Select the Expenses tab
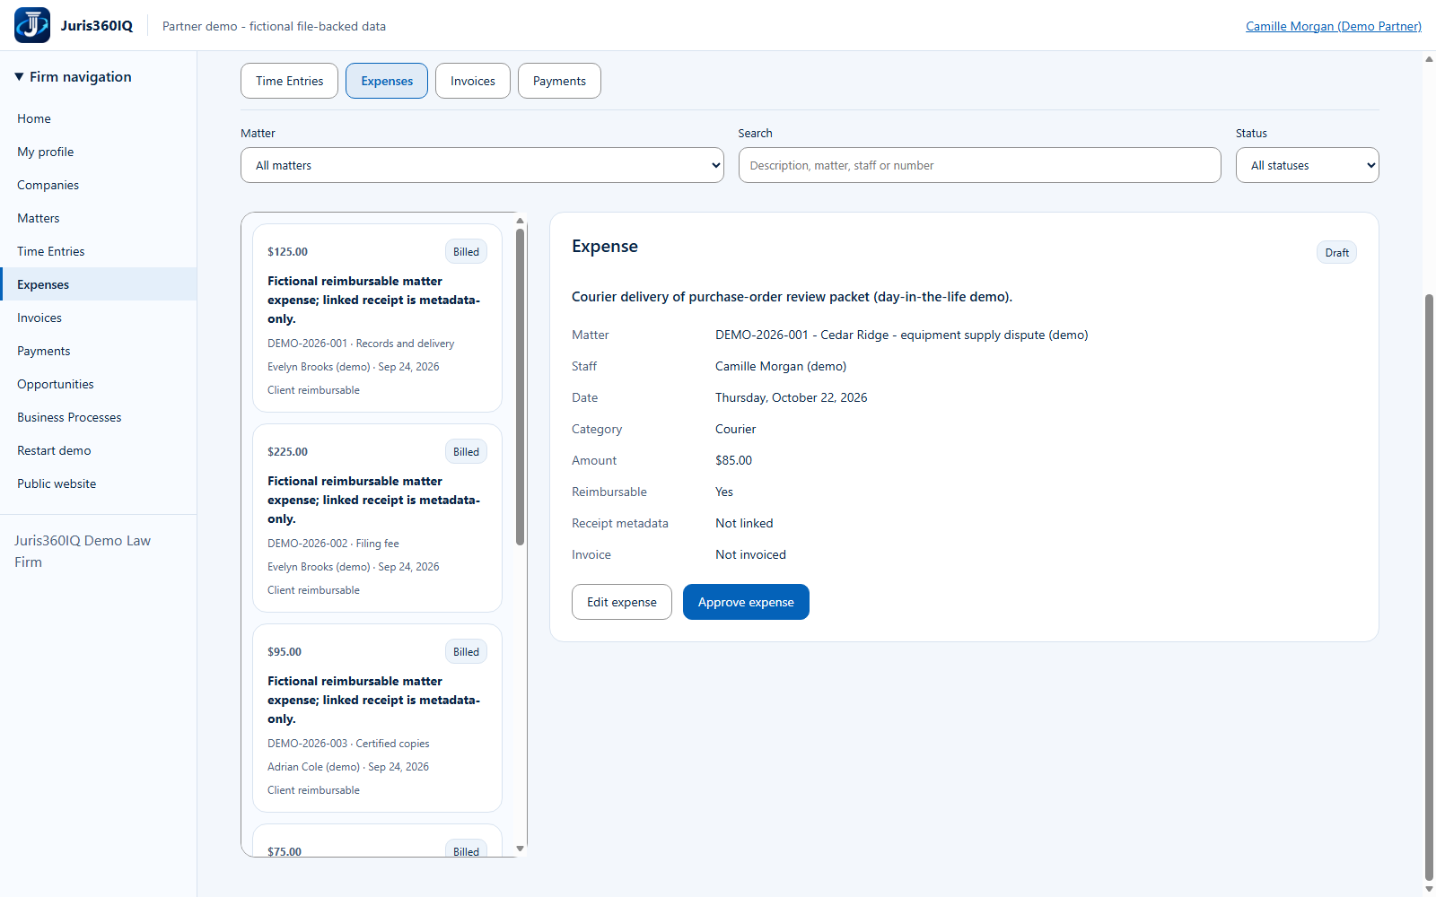Screen dimensions: 1436x897 tap(387, 81)
